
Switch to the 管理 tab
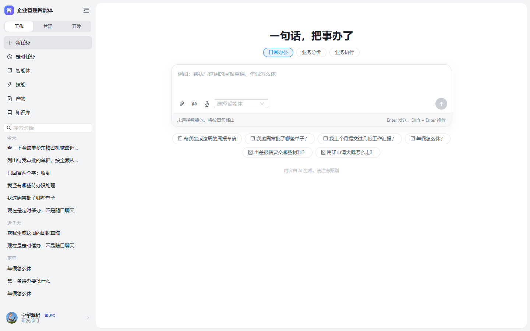coord(48,26)
